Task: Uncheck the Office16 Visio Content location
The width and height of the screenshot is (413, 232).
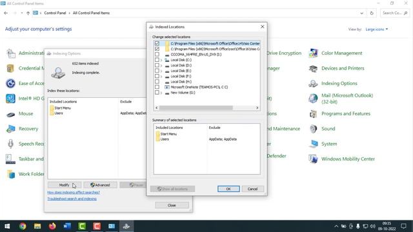Action: tap(157, 49)
